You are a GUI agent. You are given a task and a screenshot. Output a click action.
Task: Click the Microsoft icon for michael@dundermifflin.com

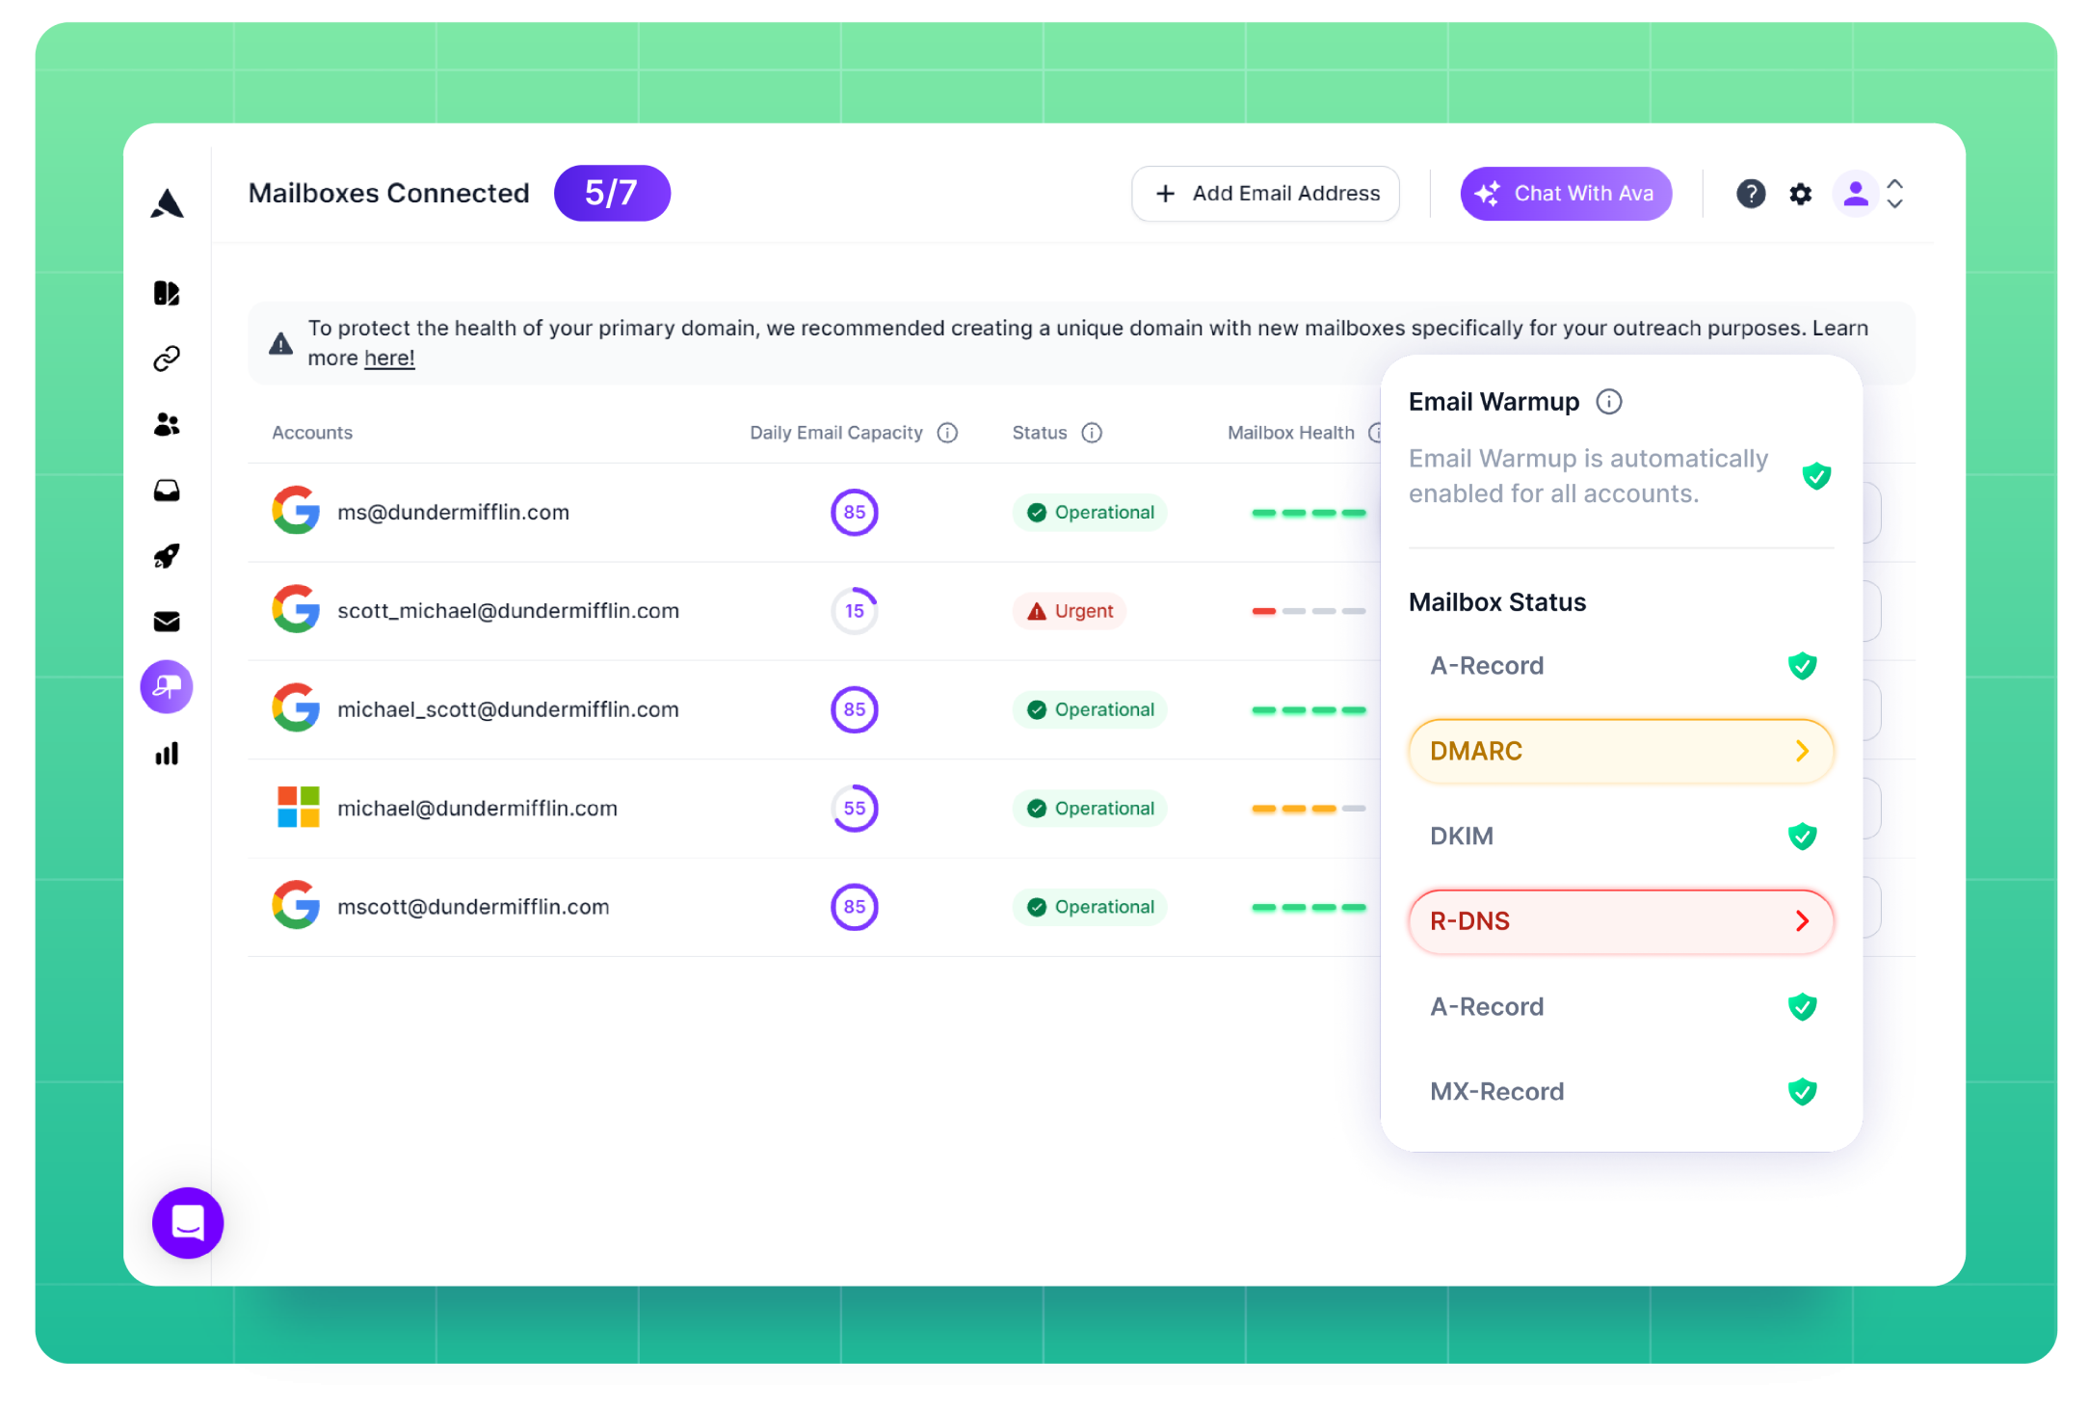(299, 807)
